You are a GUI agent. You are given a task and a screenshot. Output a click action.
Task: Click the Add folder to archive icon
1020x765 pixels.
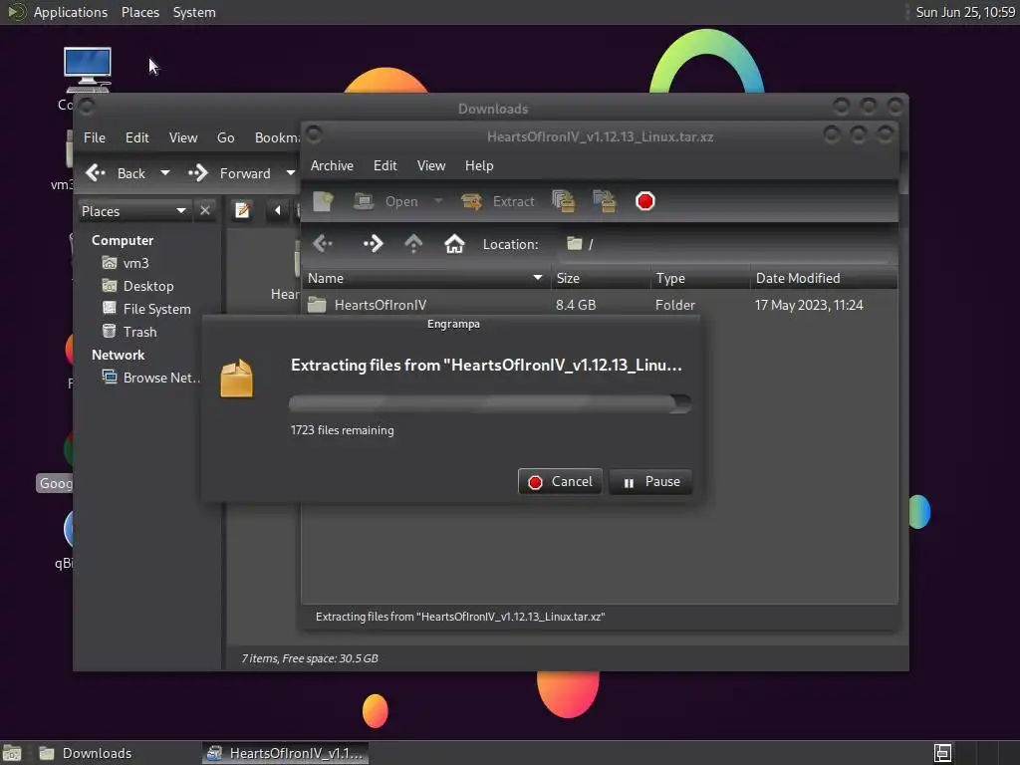pos(605,201)
